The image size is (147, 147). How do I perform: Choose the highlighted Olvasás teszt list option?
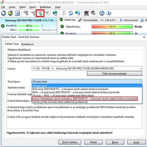[x=87, y=86]
